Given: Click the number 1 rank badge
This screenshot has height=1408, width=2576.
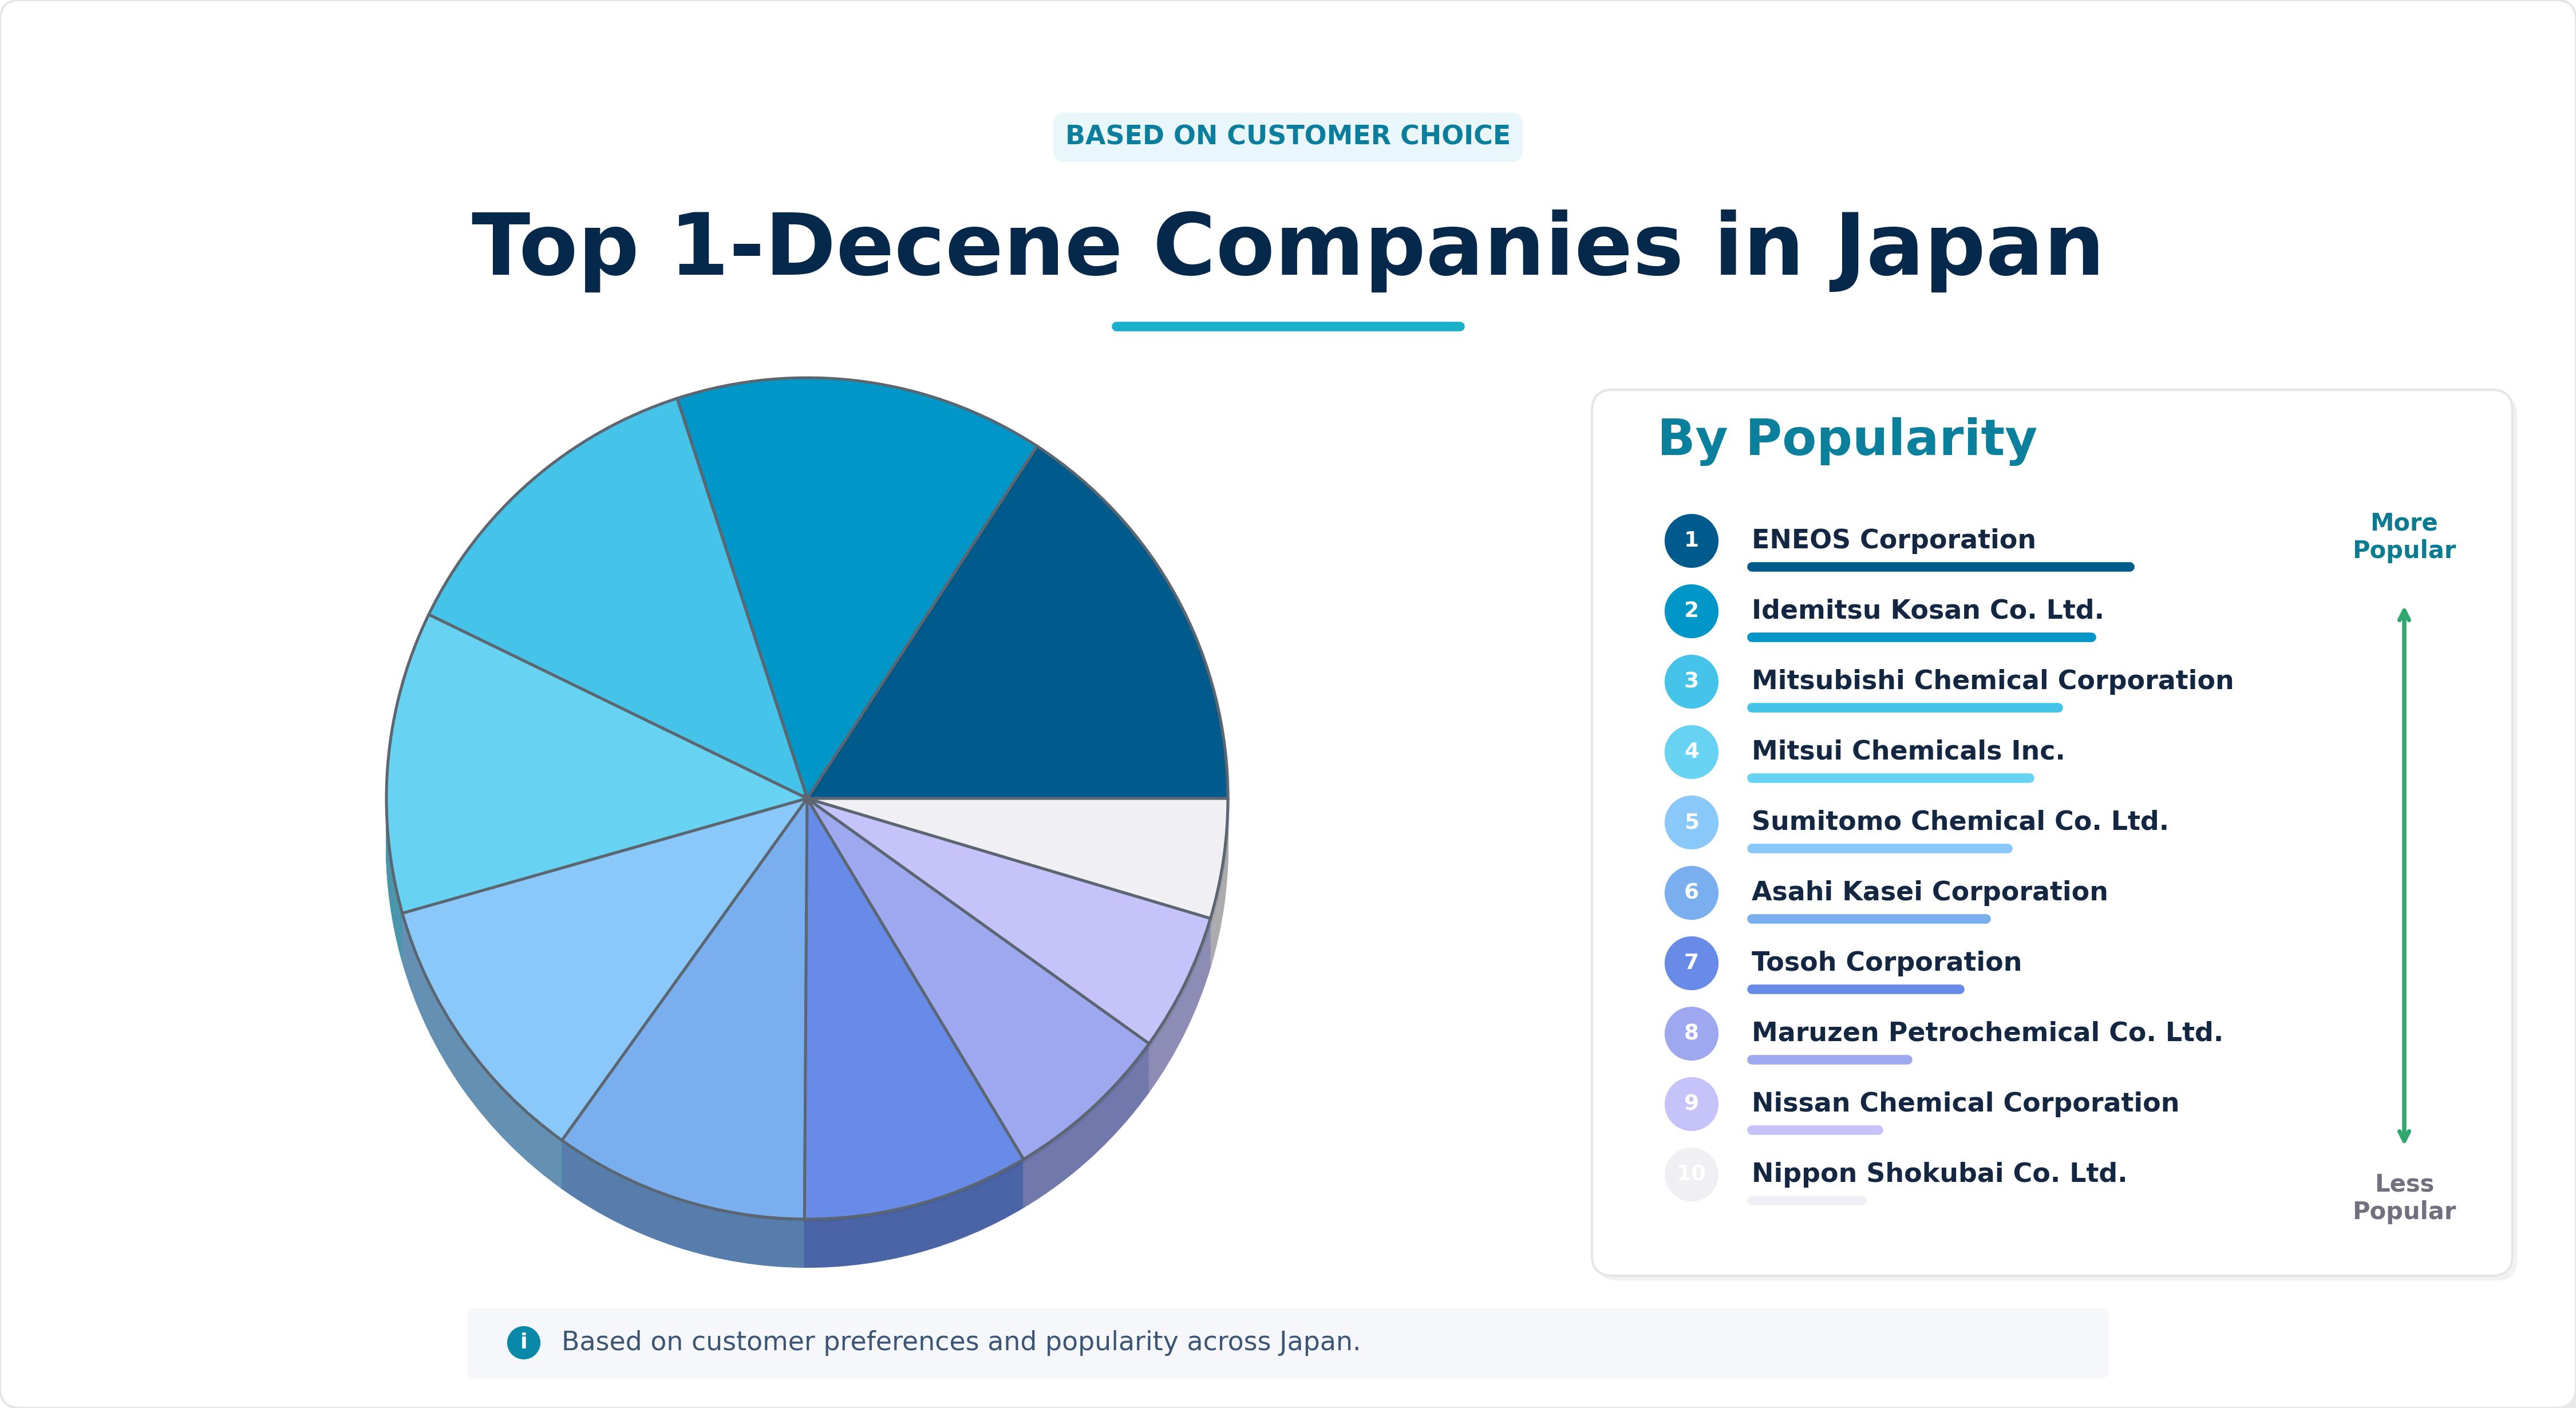Looking at the screenshot, I should click(1691, 541).
